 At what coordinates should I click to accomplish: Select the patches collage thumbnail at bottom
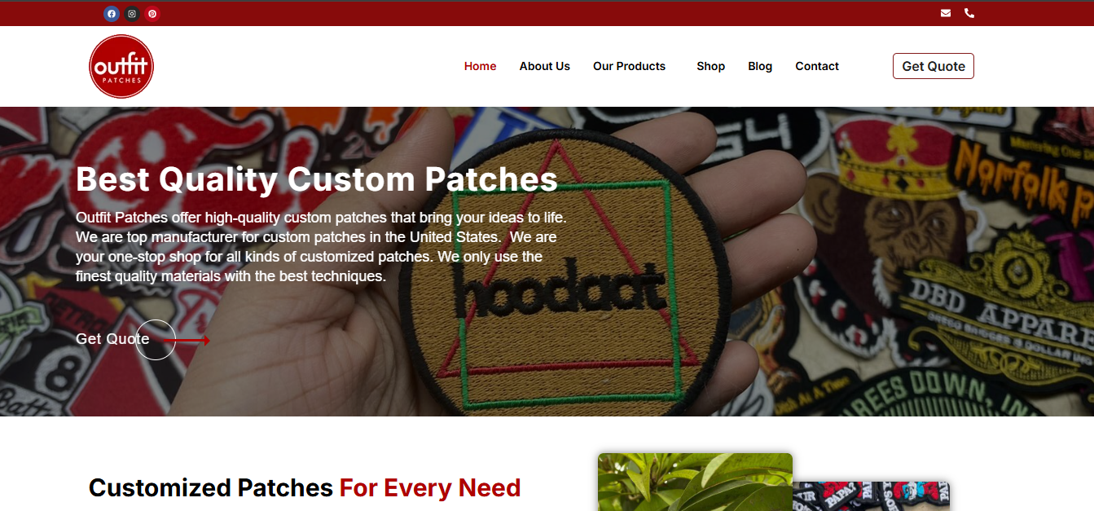tap(872, 496)
